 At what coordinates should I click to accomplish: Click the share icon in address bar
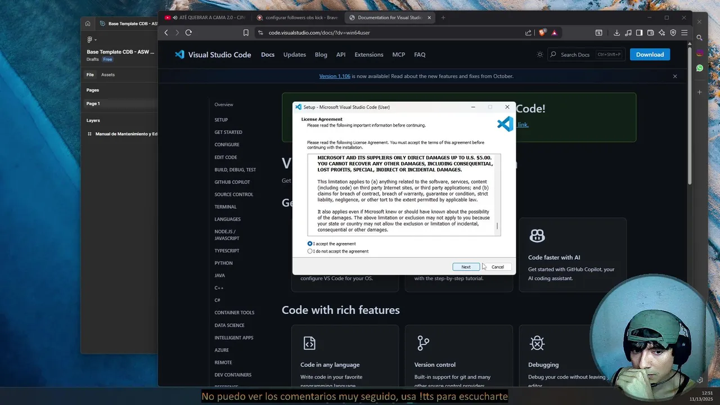coord(528,33)
